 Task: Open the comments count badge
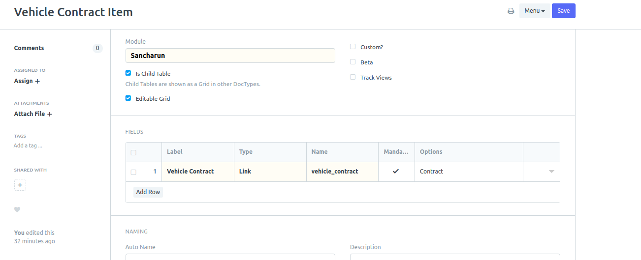click(x=97, y=48)
